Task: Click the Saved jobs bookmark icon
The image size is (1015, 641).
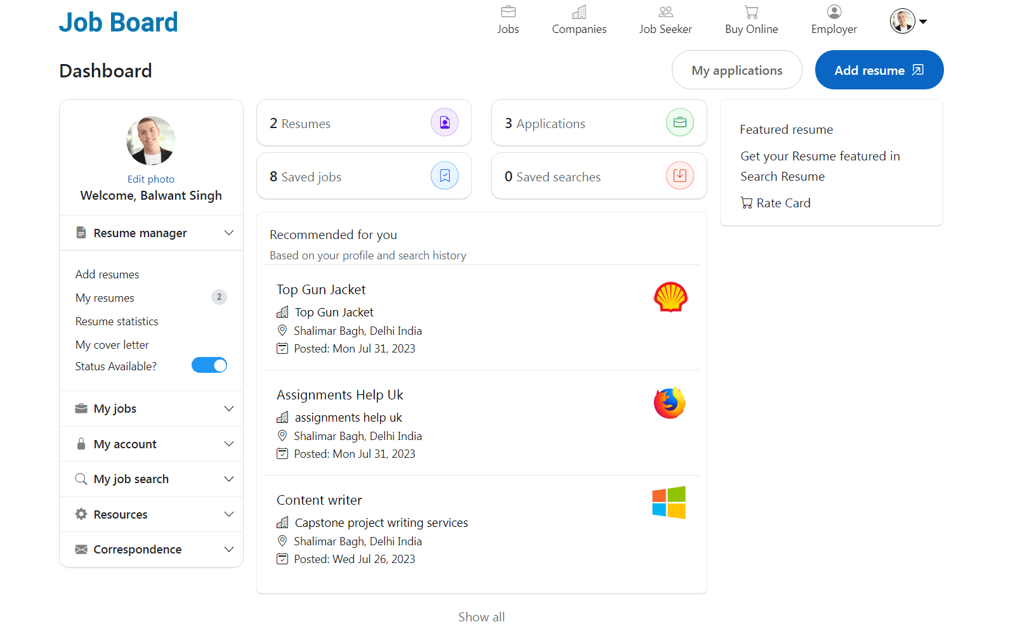Action: [x=445, y=176]
